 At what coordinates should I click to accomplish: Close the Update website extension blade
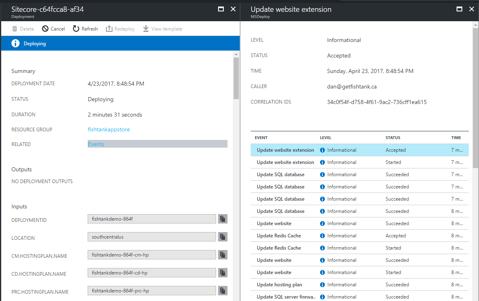click(x=472, y=9)
